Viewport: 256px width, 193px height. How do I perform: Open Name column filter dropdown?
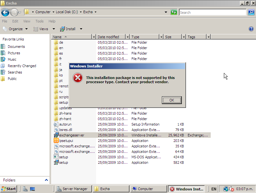(94, 37)
